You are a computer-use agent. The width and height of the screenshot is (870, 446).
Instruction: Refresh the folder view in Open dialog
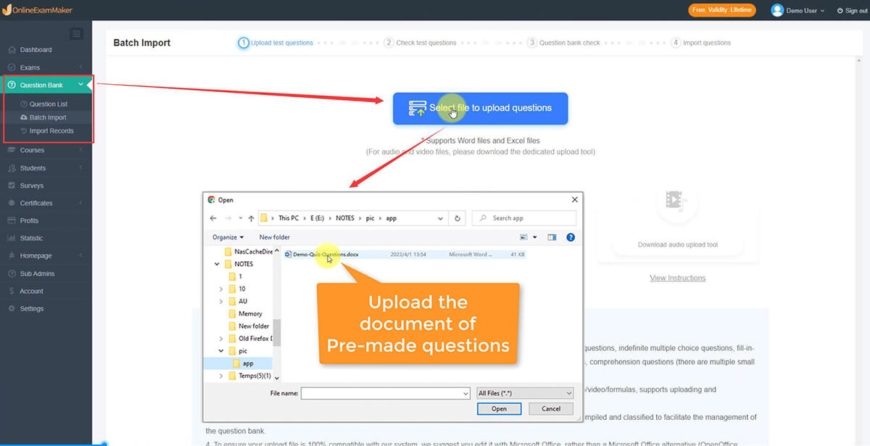pos(457,218)
